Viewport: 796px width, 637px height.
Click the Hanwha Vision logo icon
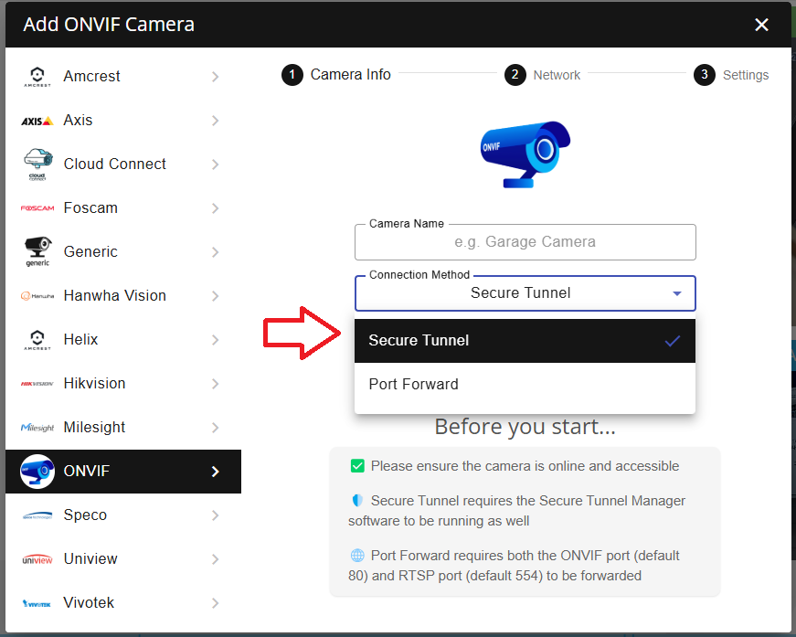click(37, 296)
